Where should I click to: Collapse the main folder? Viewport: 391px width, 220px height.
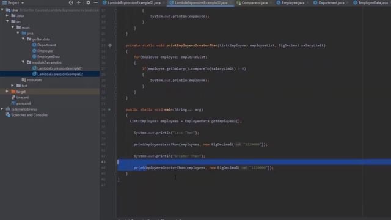[x=13, y=28]
